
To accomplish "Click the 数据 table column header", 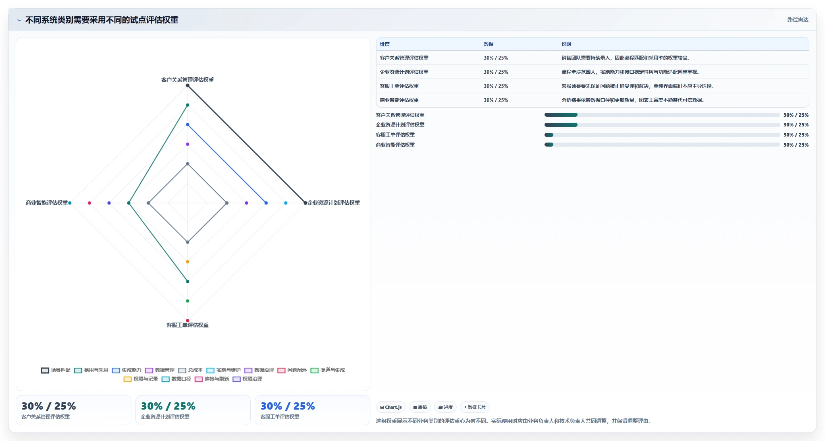I will pos(488,44).
